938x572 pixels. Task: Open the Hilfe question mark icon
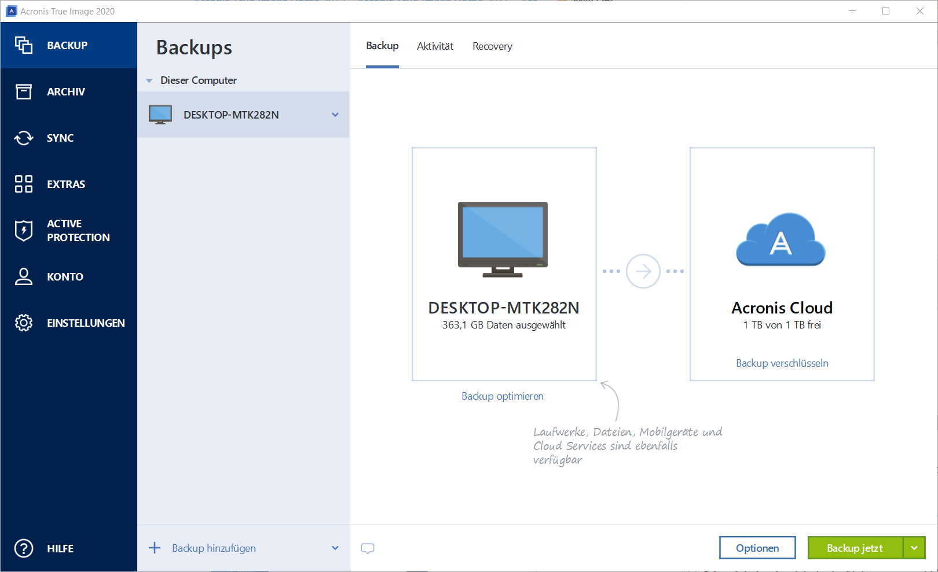pyautogui.click(x=24, y=548)
